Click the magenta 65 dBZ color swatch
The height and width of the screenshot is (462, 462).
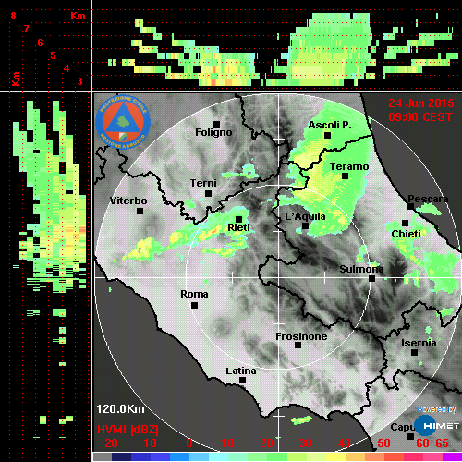(452, 456)
